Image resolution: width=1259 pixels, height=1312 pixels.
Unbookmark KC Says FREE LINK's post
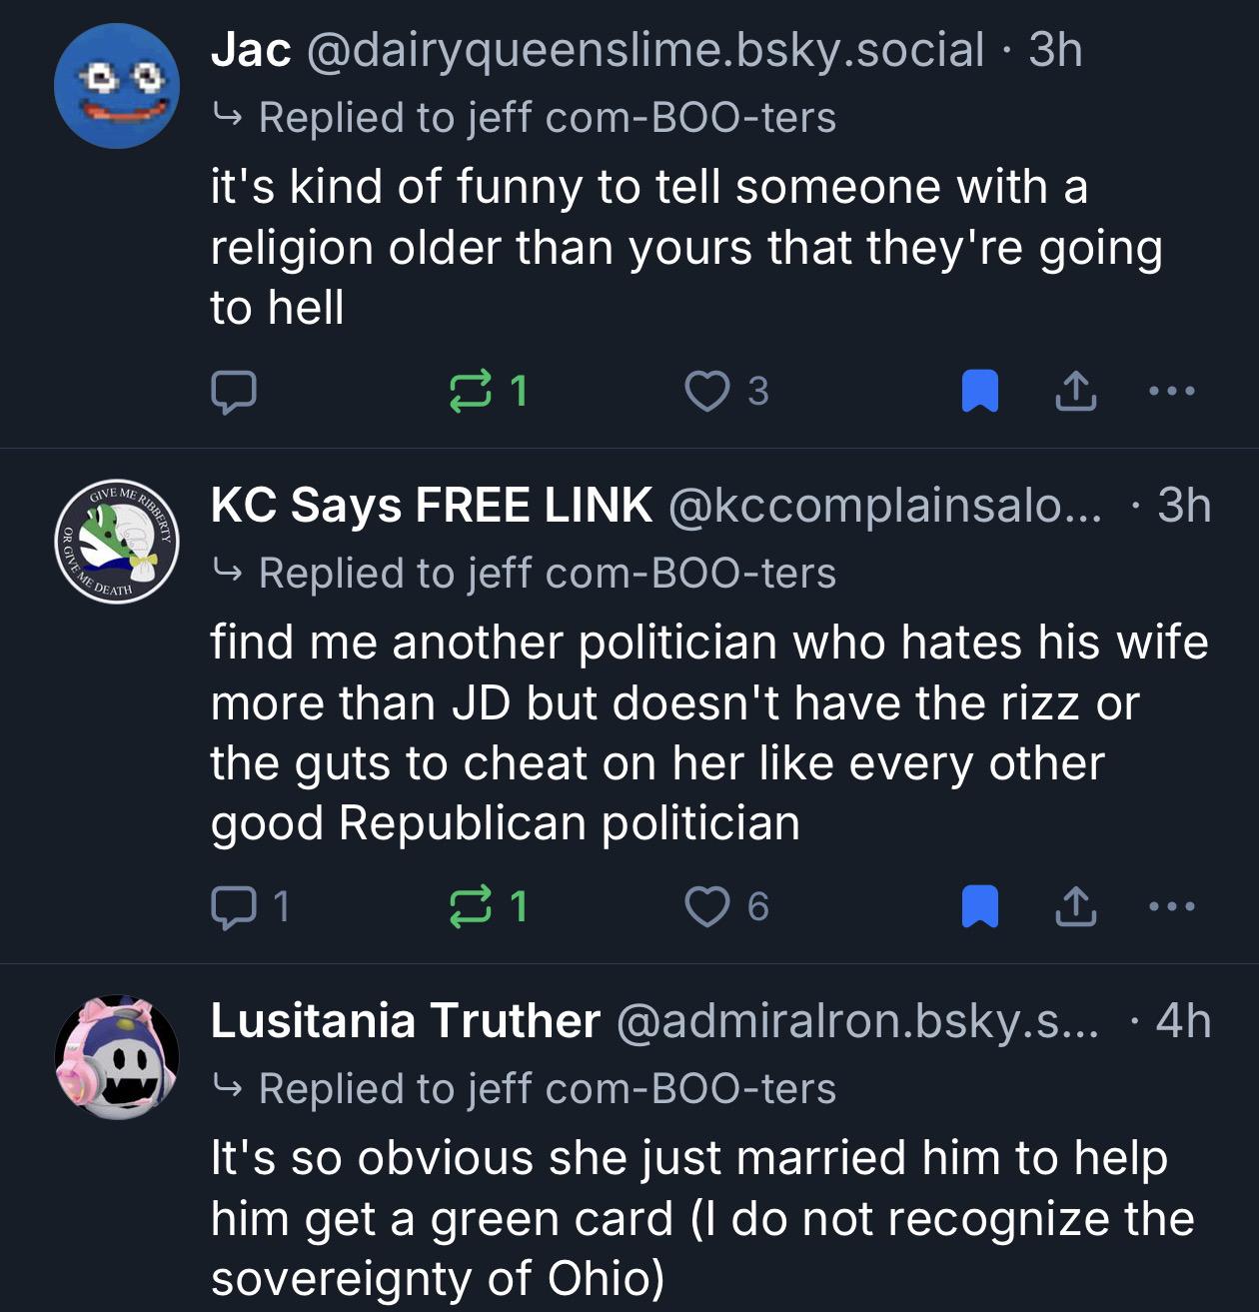[979, 907]
